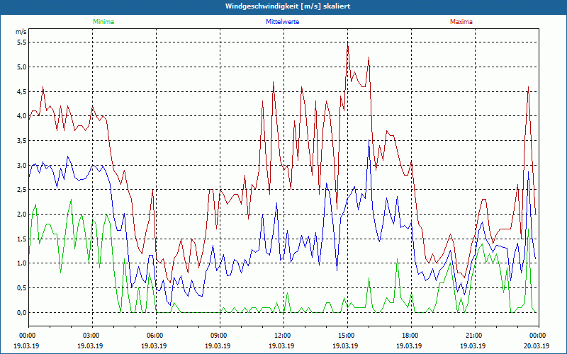The width and height of the screenshot is (567, 354).
Task: Click the red Maxima legend label
Action: [x=461, y=22]
